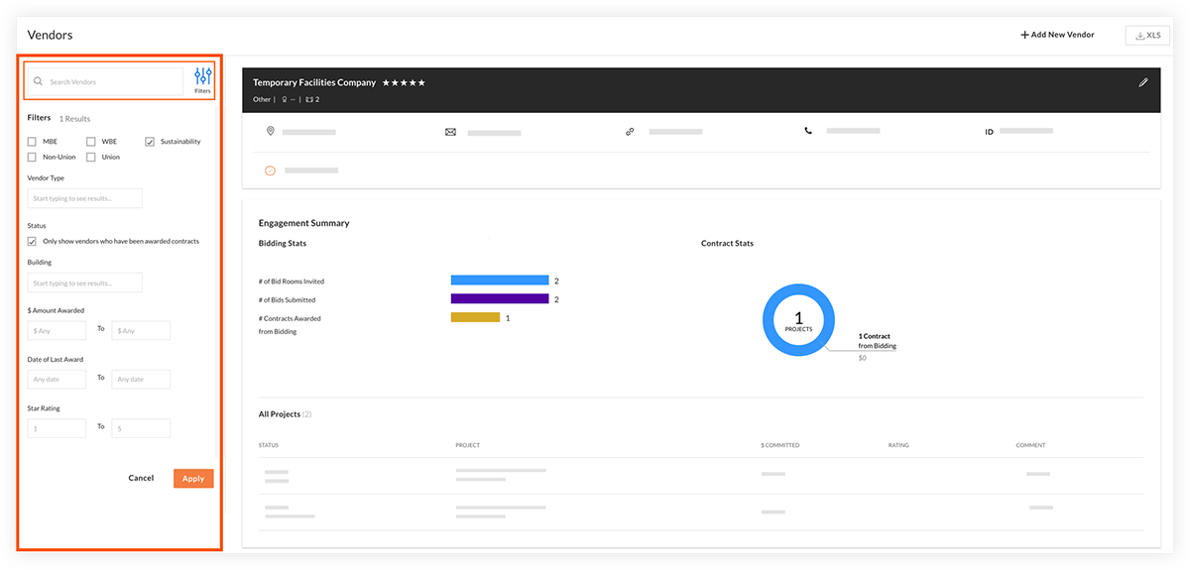Uncheck the Sustainability checkbox
Viewport: 1190px width, 570px height.
(150, 142)
